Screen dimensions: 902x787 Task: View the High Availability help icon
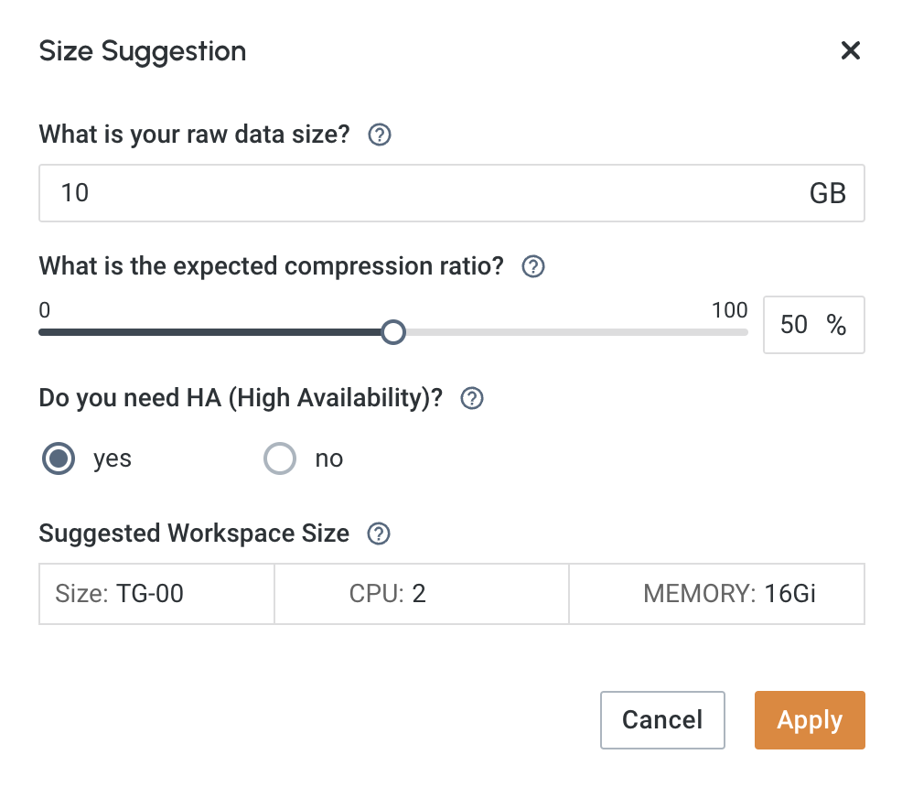pyautogui.click(x=472, y=398)
